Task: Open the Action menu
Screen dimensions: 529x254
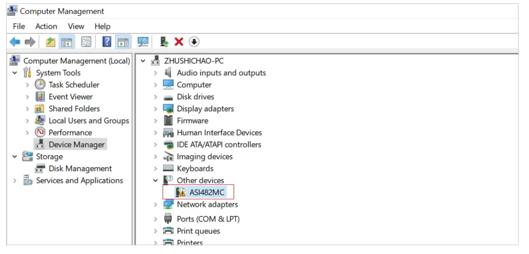Action: (46, 26)
